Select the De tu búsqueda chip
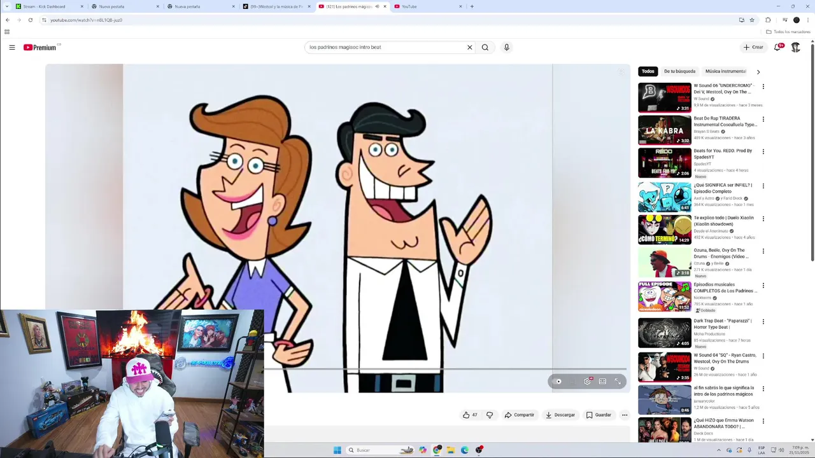 click(679, 71)
